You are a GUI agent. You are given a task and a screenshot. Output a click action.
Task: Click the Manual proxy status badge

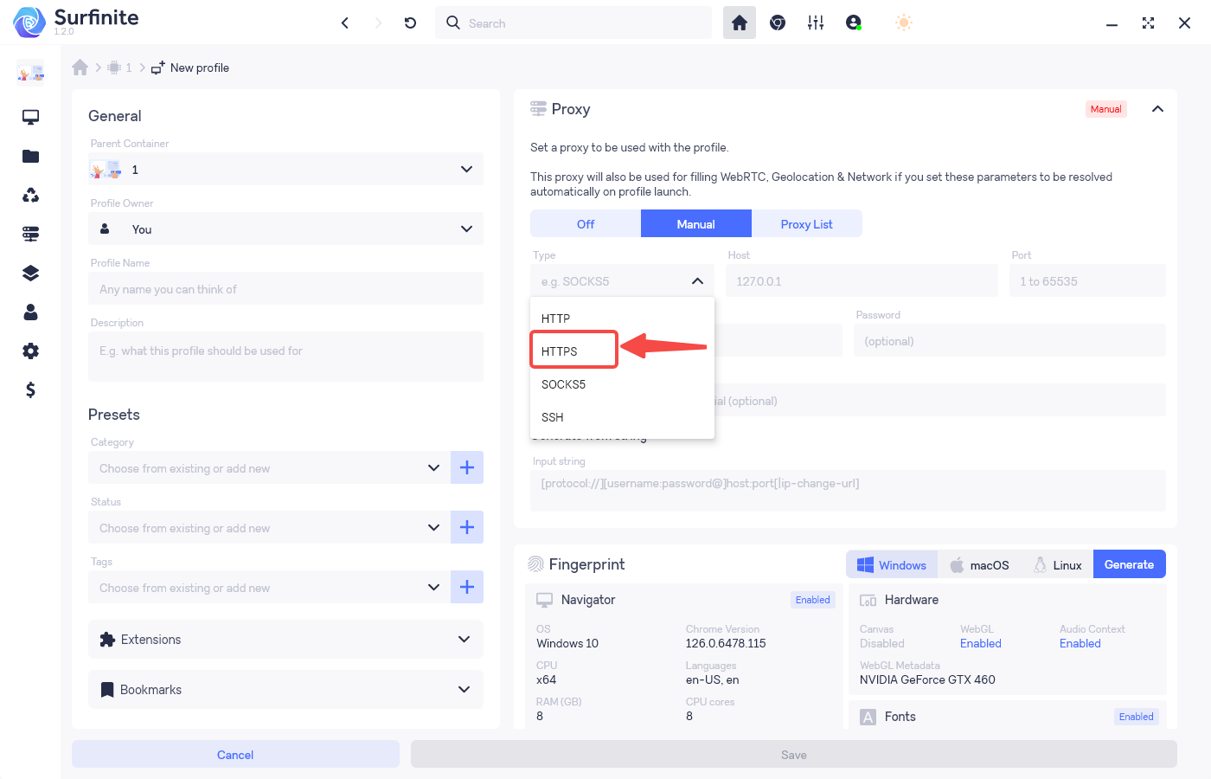coord(1106,109)
